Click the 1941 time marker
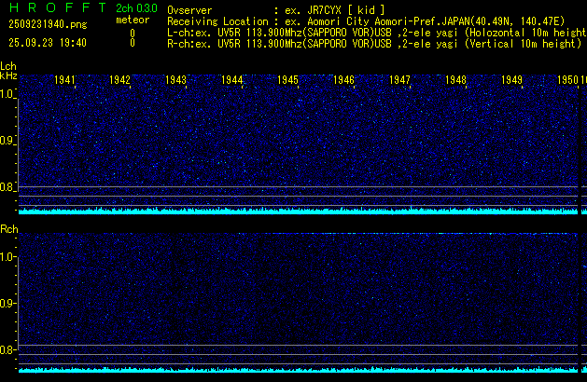The height and width of the screenshot is (382, 587). [x=64, y=81]
